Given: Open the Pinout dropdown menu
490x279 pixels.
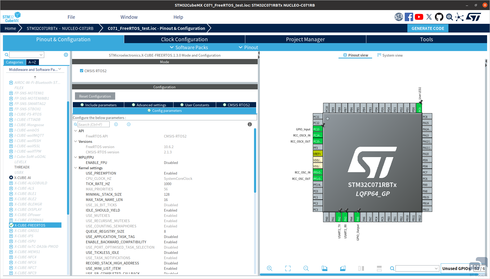Looking at the screenshot, I should pyautogui.click(x=248, y=47).
